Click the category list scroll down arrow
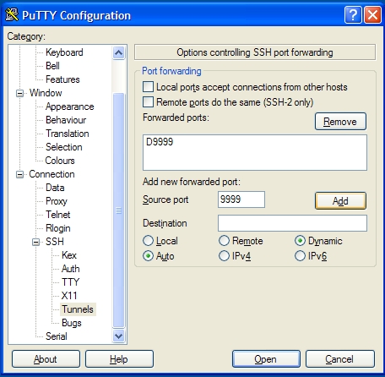This screenshot has width=385, height=377. 118,336
